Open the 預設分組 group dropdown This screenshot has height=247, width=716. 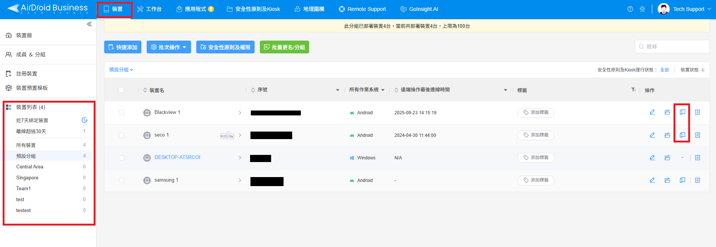click(x=121, y=70)
